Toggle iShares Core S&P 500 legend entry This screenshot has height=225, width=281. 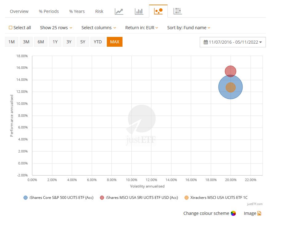(x=58, y=198)
